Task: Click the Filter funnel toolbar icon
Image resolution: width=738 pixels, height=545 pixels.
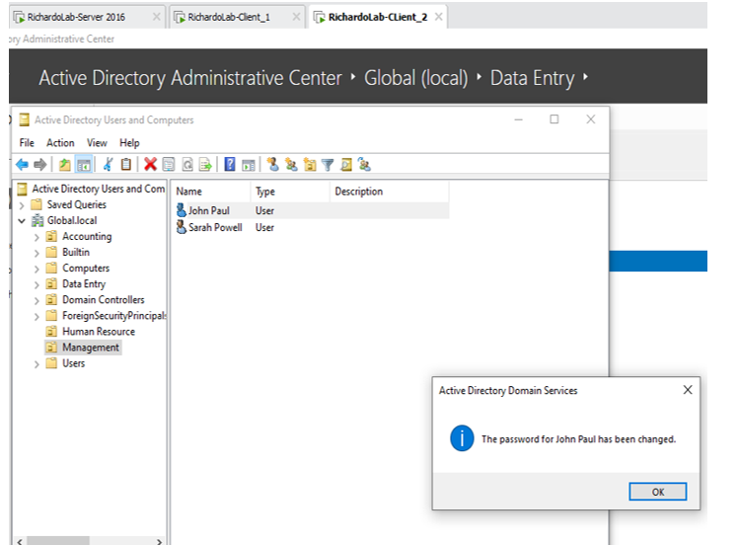Action: 328,165
